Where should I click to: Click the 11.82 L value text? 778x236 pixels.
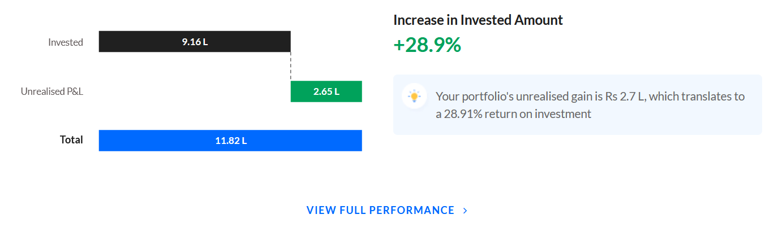(231, 141)
